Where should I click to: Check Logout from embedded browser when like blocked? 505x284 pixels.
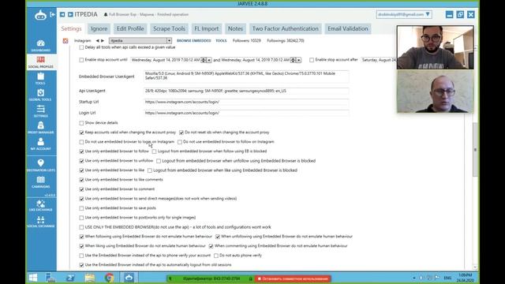tap(150, 170)
